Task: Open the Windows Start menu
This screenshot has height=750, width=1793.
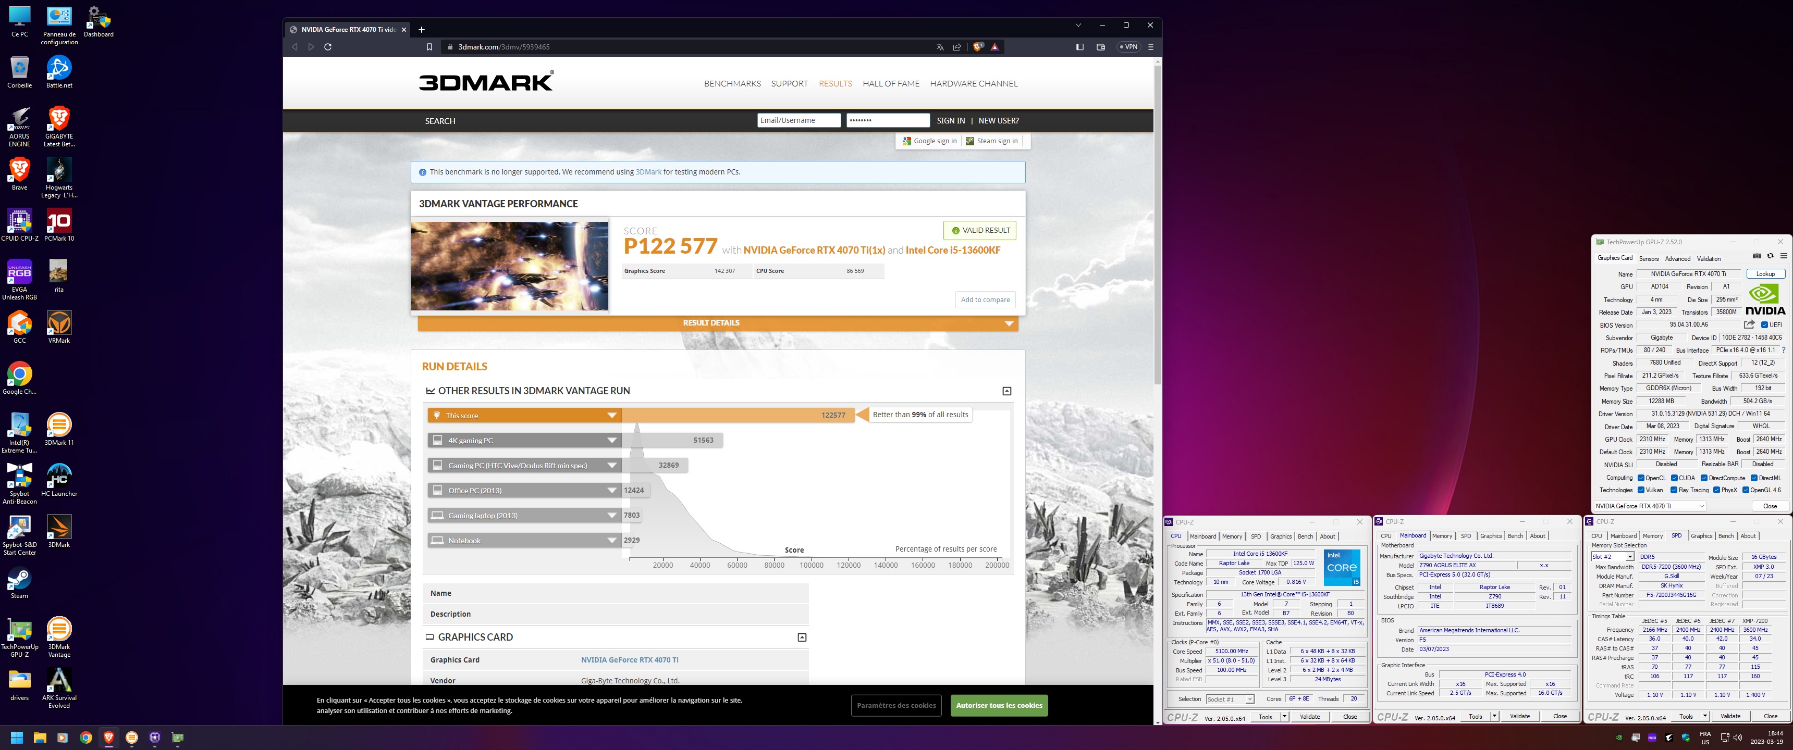Action: (x=17, y=737)
